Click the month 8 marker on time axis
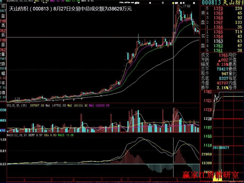This screenshot has height=183, width=244. [150, 180]
